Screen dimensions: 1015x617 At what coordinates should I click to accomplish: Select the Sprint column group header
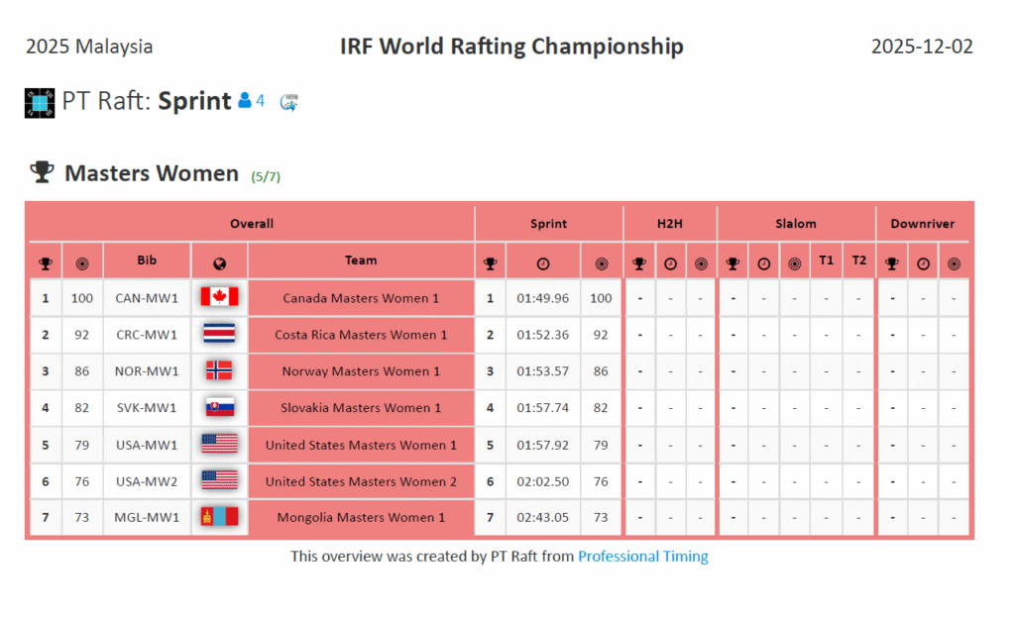pyautogui.click(x=548, y=224)
